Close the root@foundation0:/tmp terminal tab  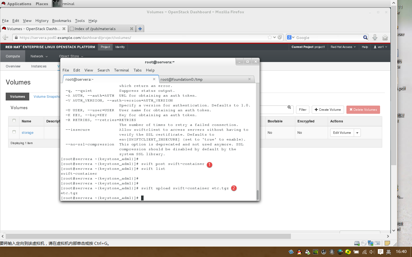249,79
